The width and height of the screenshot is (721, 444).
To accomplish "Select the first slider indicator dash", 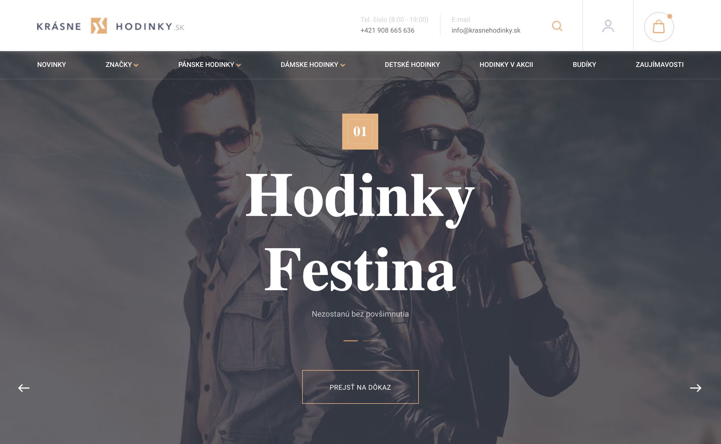I will (x=351, y=341).
